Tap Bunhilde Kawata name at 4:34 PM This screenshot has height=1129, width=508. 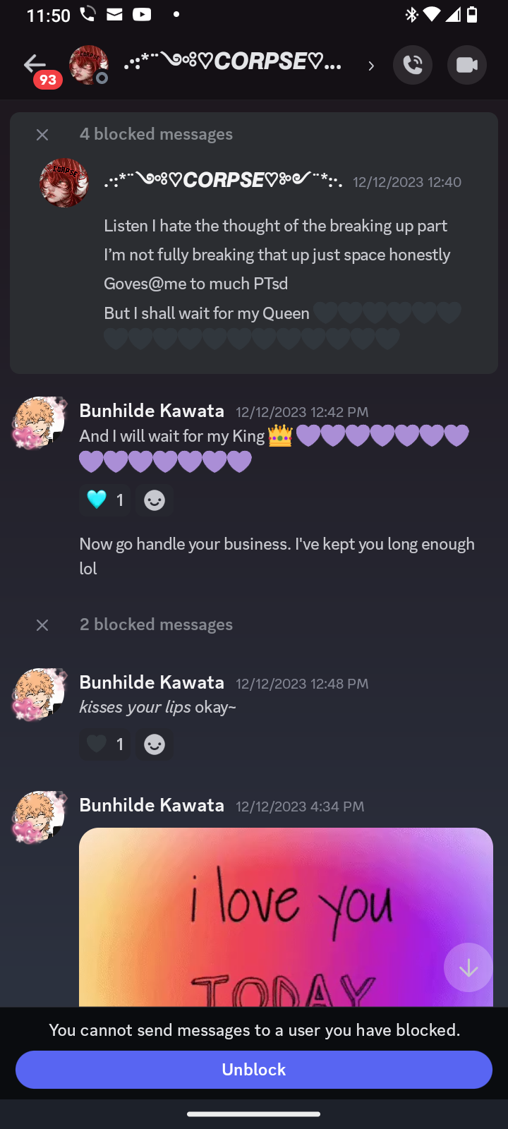coord(152,805)
